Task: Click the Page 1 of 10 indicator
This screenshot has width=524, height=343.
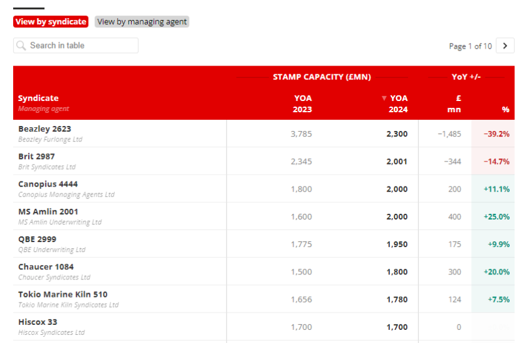Action: click(x=470, y=46)
